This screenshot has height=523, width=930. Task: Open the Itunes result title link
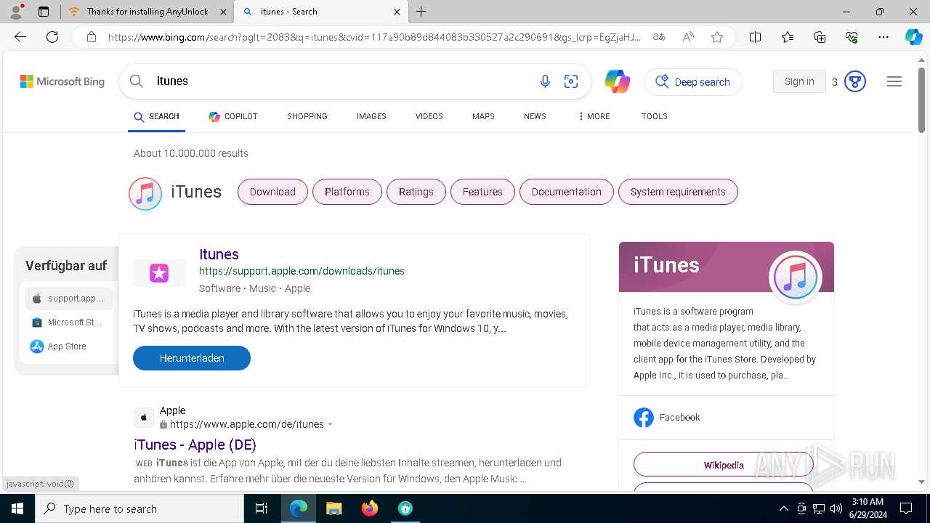[x=219, y=254]
